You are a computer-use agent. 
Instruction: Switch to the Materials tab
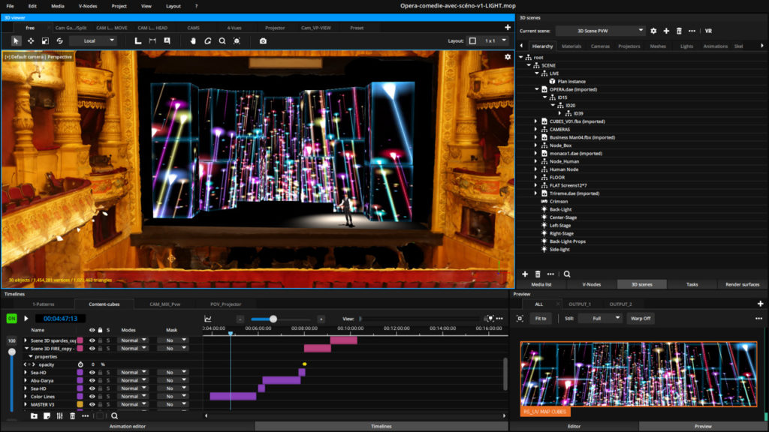point(571,46)
